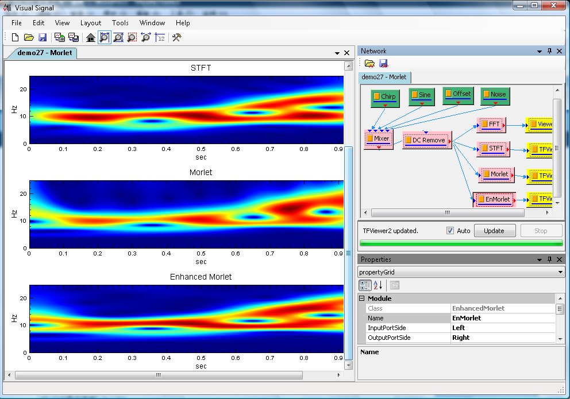
Task: Click the Update button
Action: point(494,231)
